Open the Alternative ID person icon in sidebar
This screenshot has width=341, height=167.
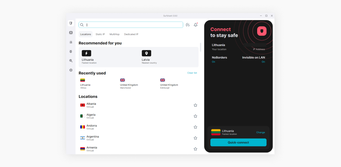click(x=71, y=33)
